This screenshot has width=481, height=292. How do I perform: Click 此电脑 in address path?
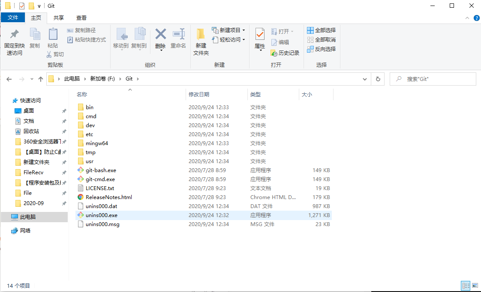pyautogui.click(x=72, y=79)
